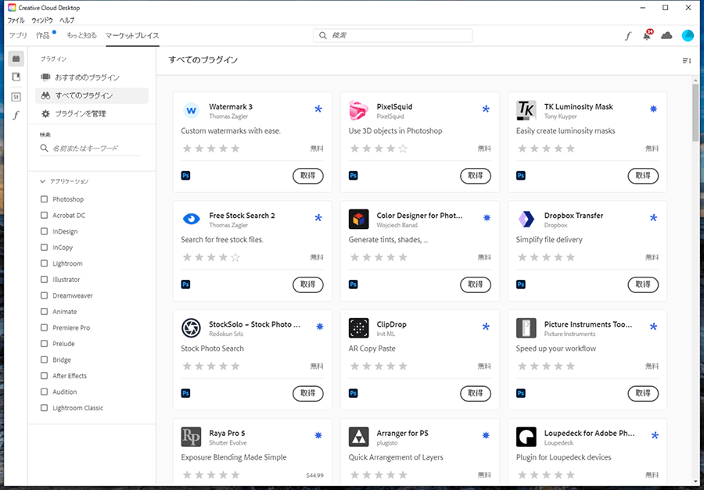Tick the Dreamweaver filter checkbox
This screenshot has width=704, height=490.
(x=44, y=295)
